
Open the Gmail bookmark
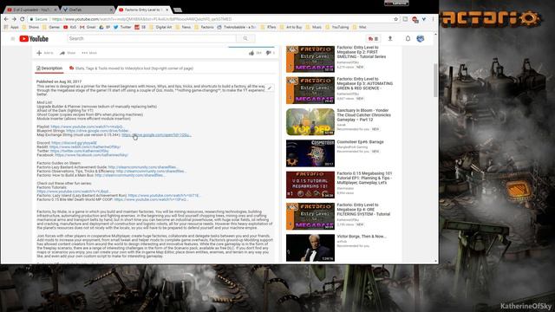pyautogui.click(x=88, y=27)
